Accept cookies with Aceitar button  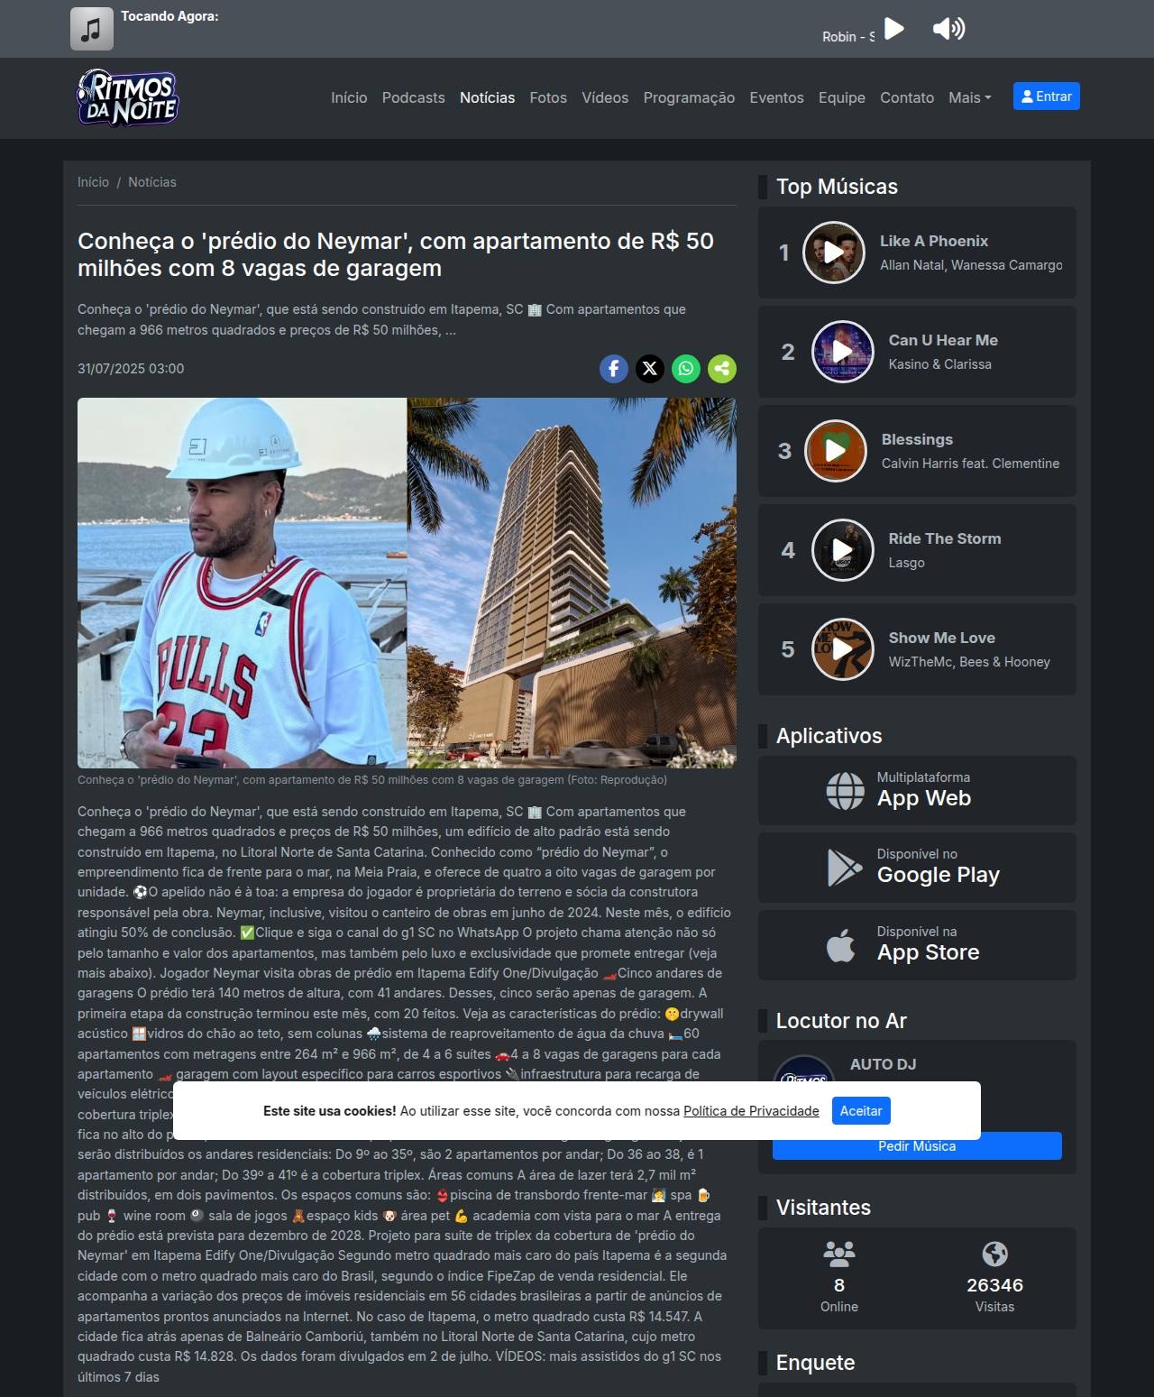(x=860, y=1111)
